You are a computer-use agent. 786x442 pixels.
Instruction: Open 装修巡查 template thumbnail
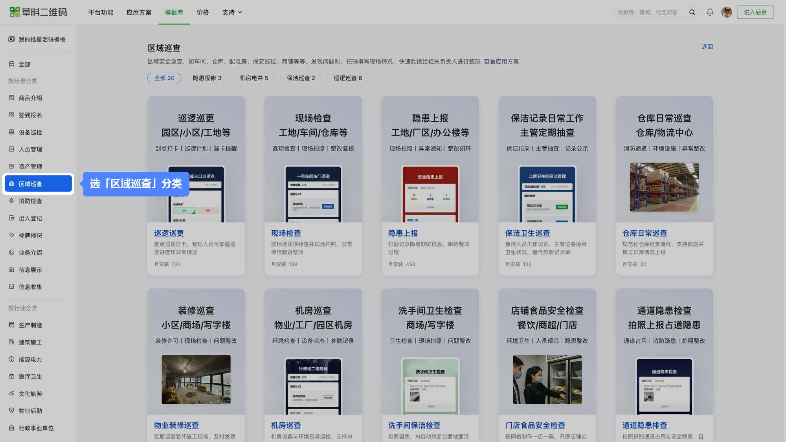point(196,379)
